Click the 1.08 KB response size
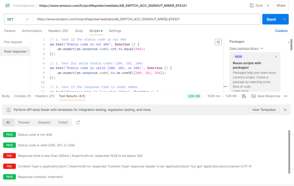Screen dimensions: 294x186 pyautogui.click(x=231, y=96)
